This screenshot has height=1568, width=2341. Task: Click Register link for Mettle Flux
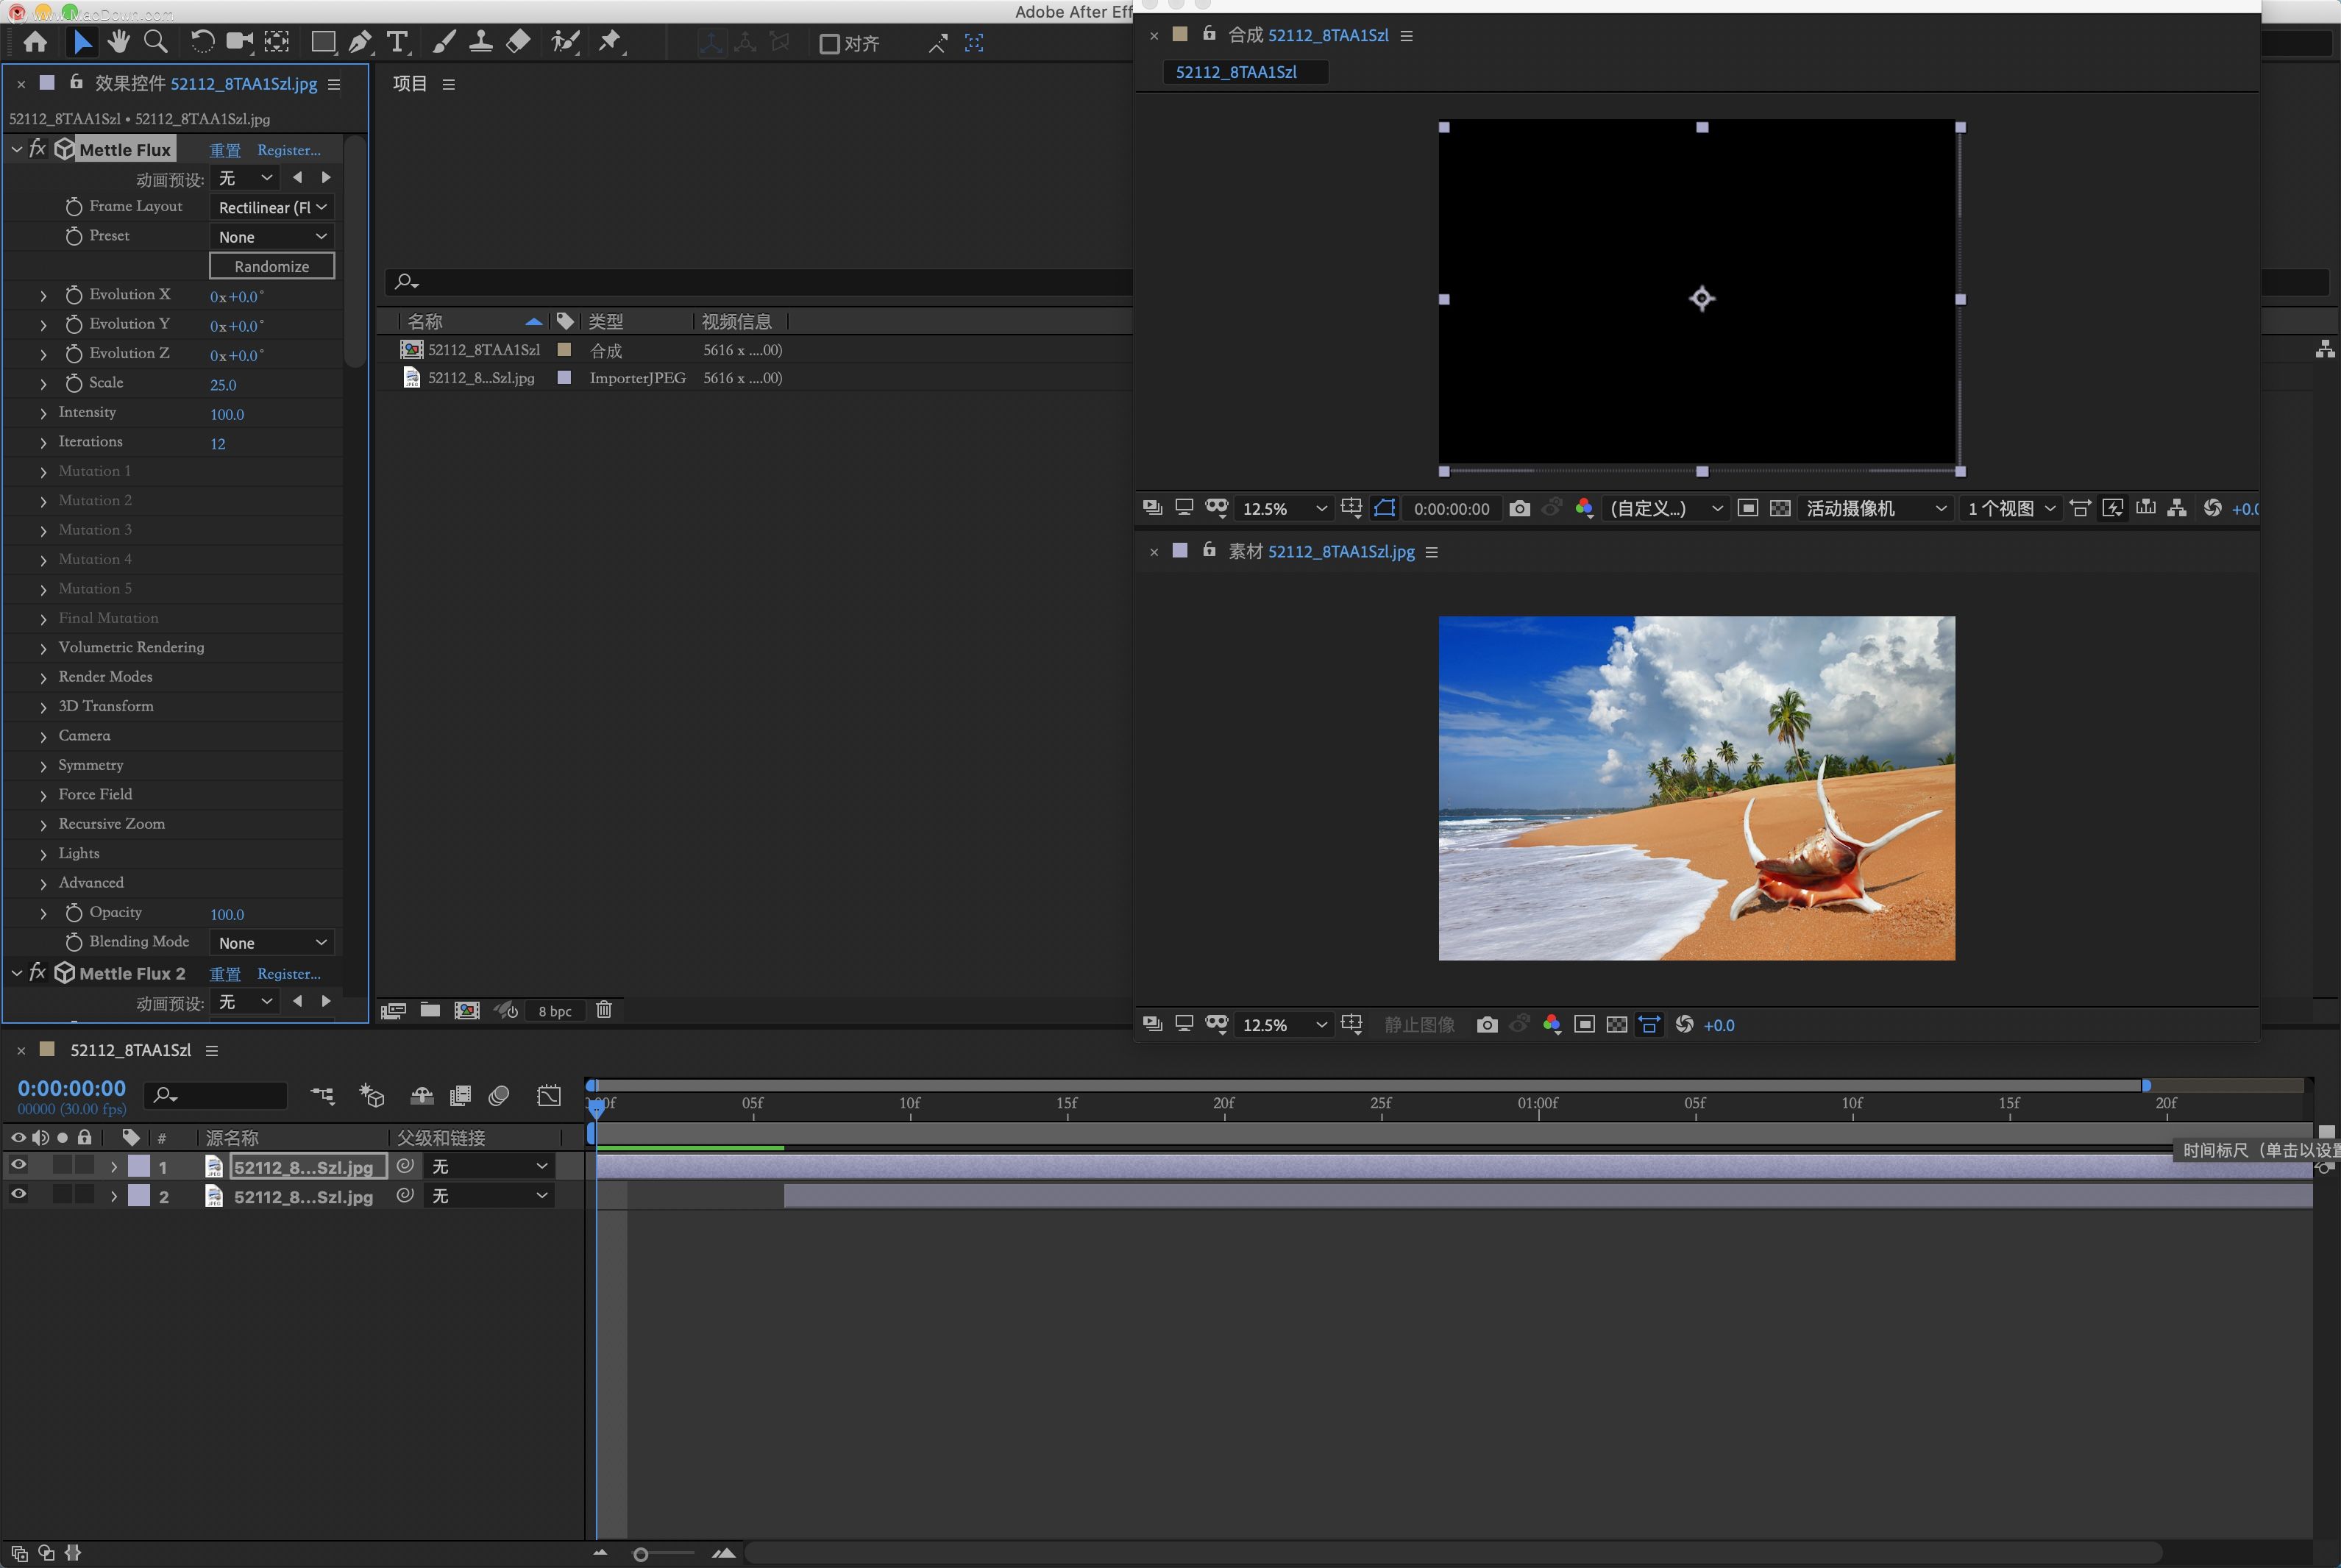(288, 150)
